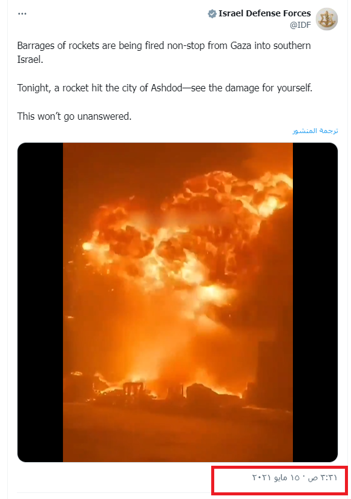Click the word Ashdod in the tweet
The width and height of the screenshot is (351, 499).
[x=166, y=88]
